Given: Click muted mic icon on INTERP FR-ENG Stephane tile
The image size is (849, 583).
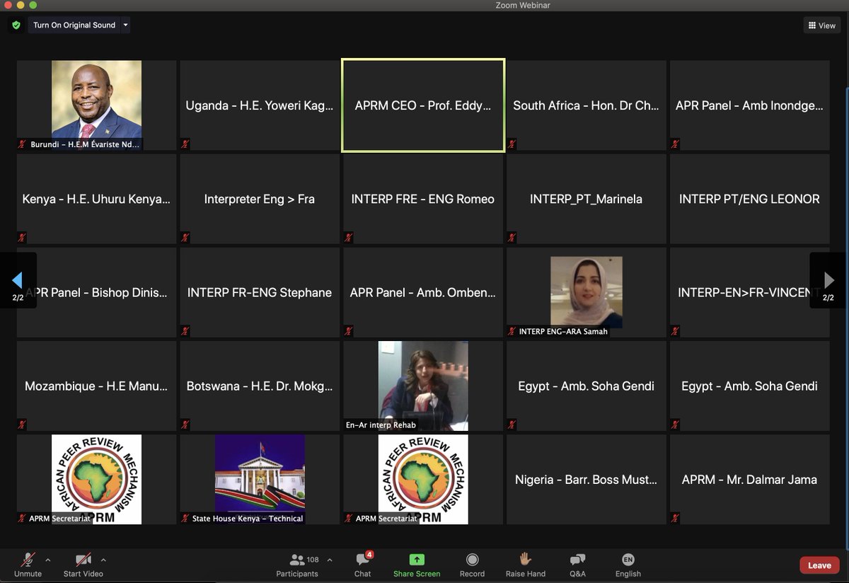Looking at the screenshot, I should [x=185, y=331].
